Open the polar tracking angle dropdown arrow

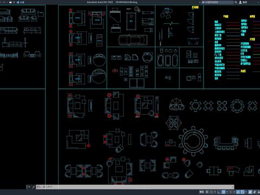[x=227, y=192]
